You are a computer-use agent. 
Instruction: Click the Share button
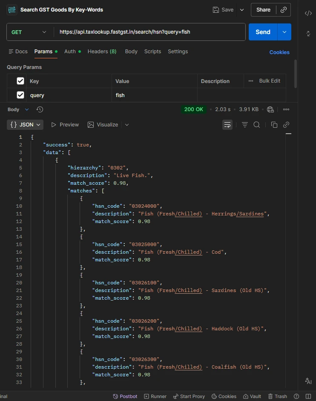263,10
